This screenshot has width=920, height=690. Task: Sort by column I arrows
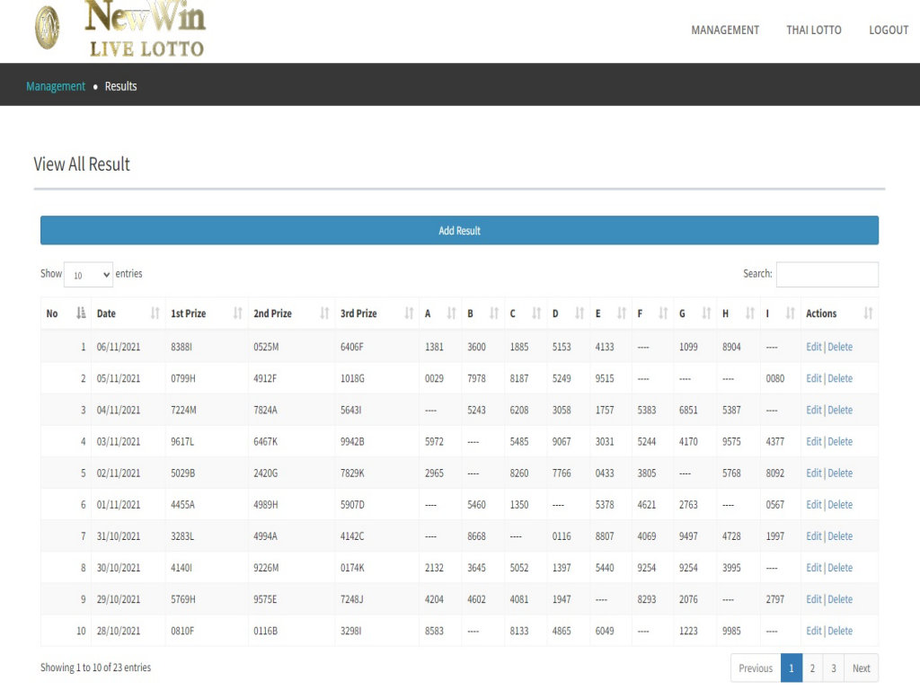coord(791,314)
